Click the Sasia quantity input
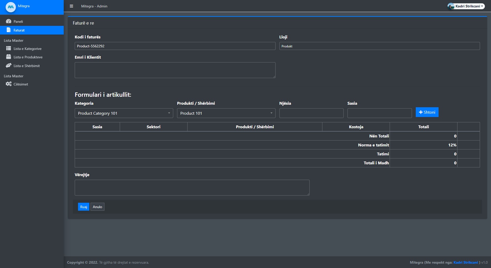This screenshot has width=491, height=268. click(x=379, y=113)
